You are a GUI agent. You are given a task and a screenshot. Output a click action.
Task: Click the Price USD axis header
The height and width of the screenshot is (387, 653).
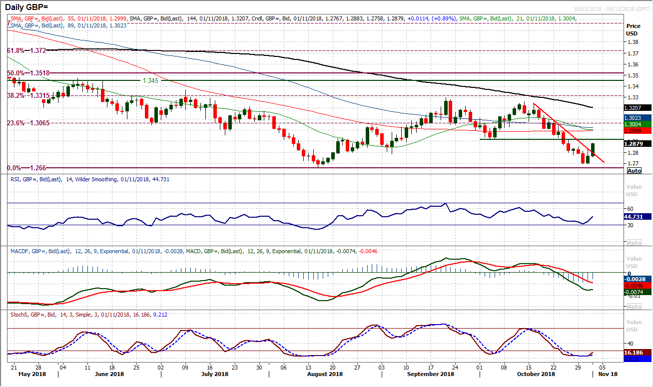pyautogui.click(x=634, y=29)
